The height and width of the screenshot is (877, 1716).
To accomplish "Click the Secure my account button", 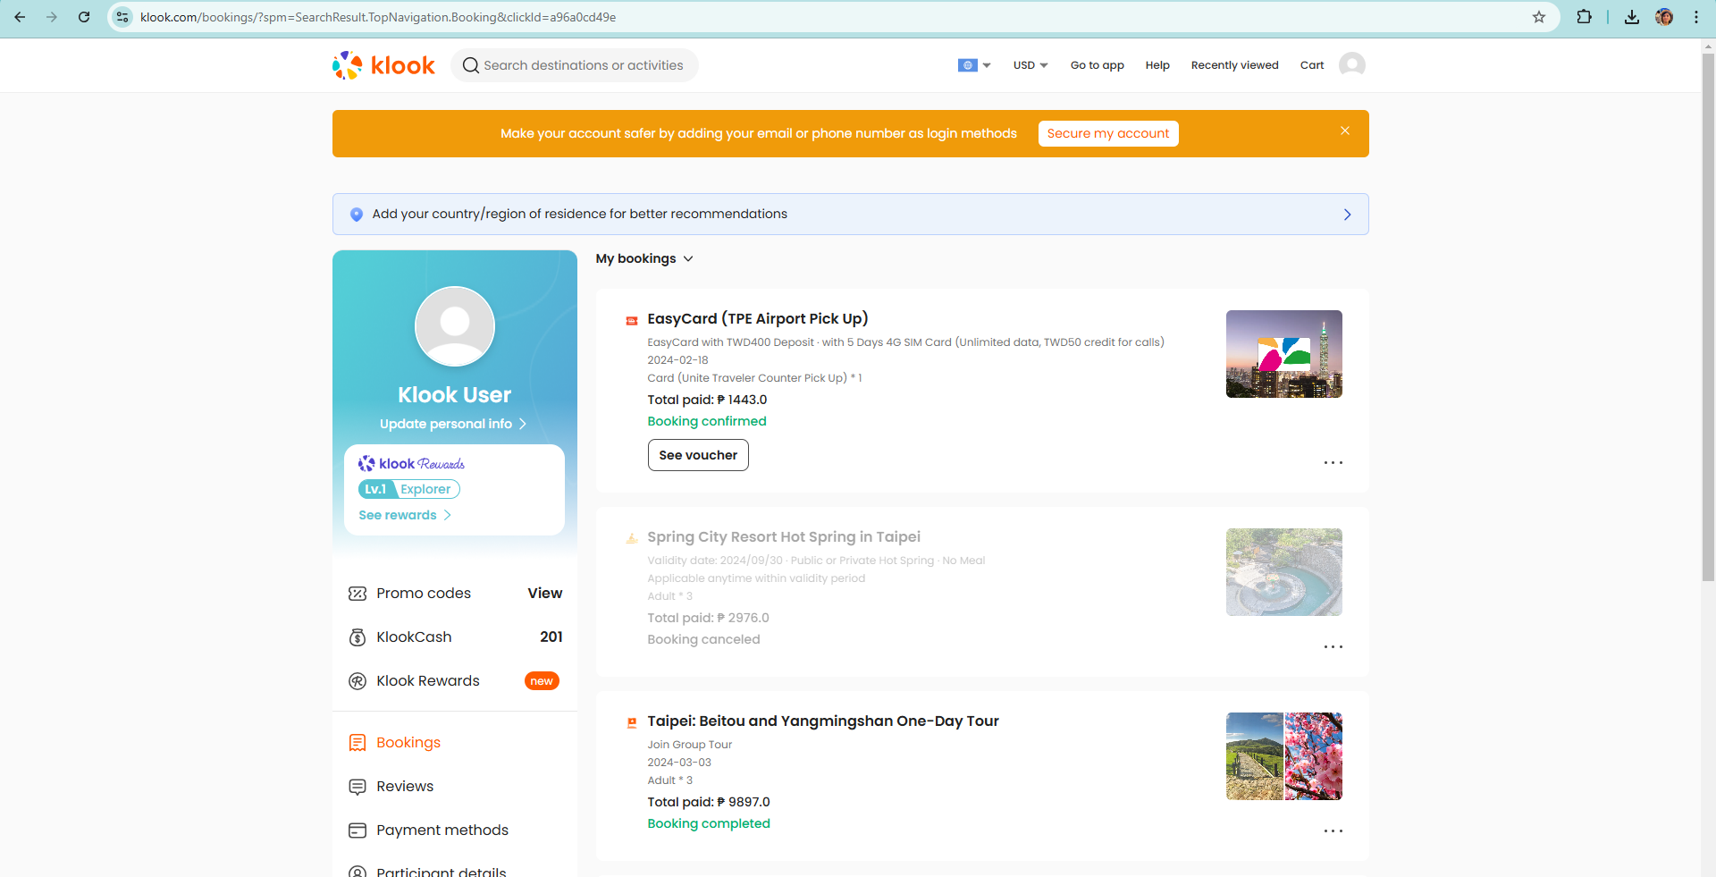I will (x=1108, y=133).
